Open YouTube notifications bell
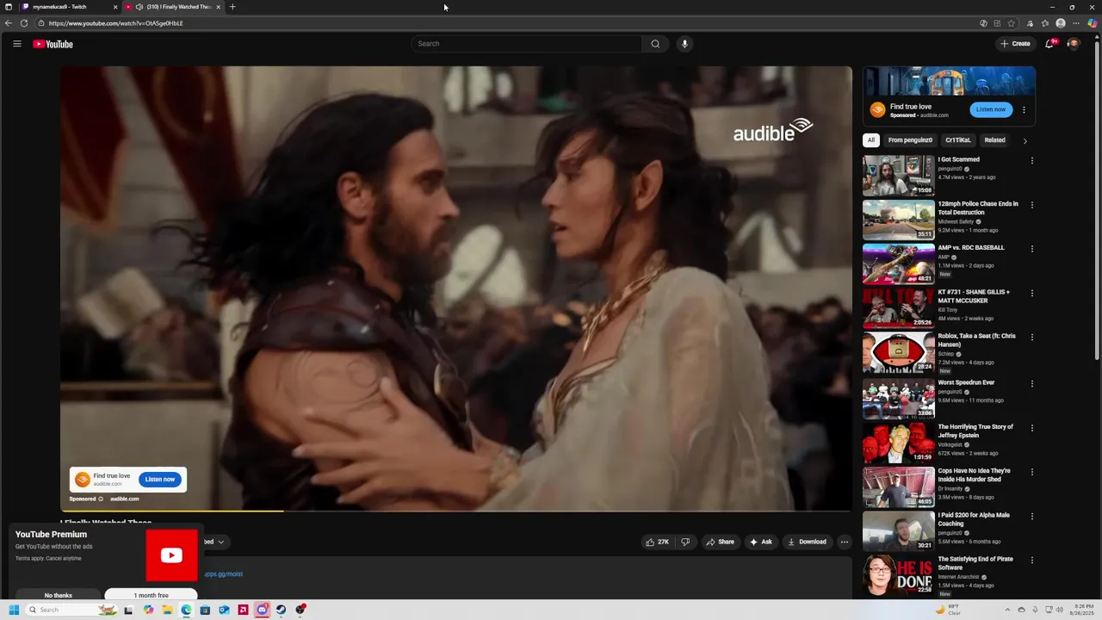 pyautogui.click(x=1049, y=44)
